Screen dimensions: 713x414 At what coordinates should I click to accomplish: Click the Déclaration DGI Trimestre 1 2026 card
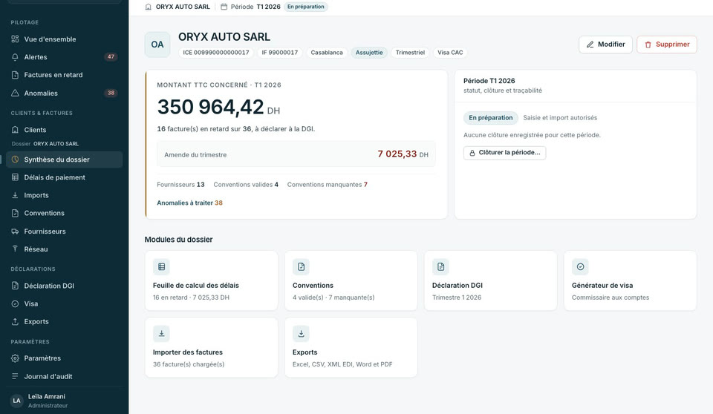pyautogui.click(x=491, y=280)
